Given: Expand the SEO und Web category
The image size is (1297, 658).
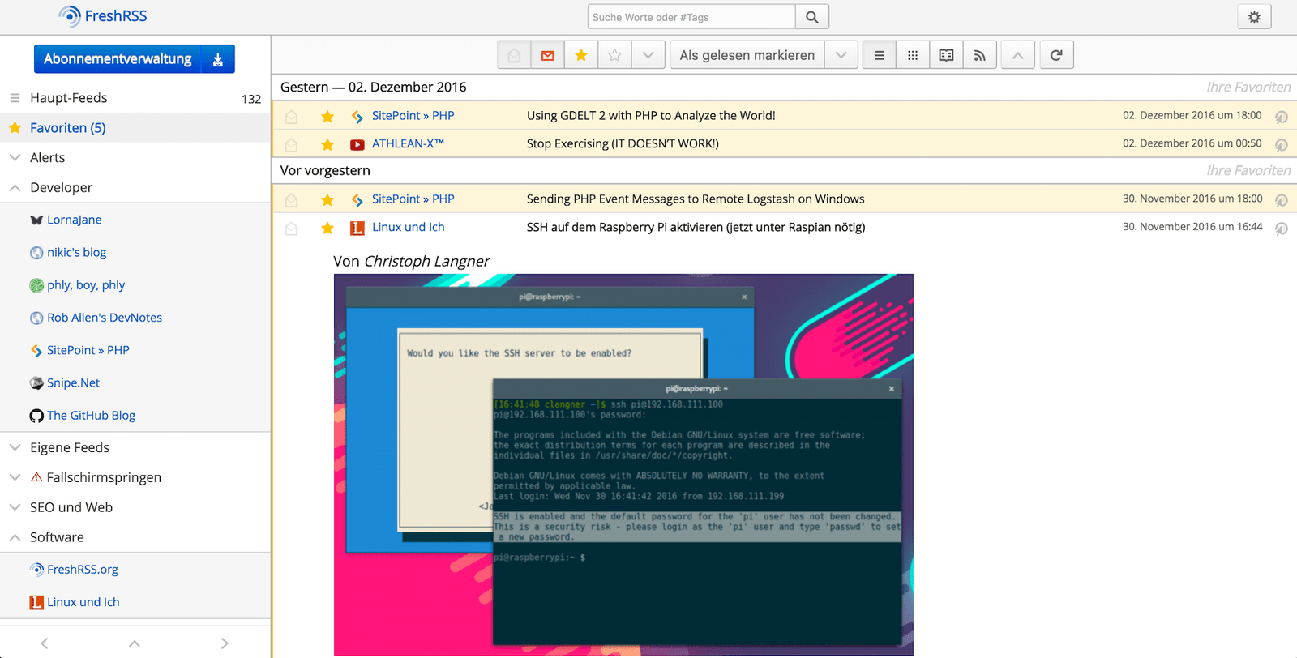Looking at the screenshot, I should pos(15,507).
